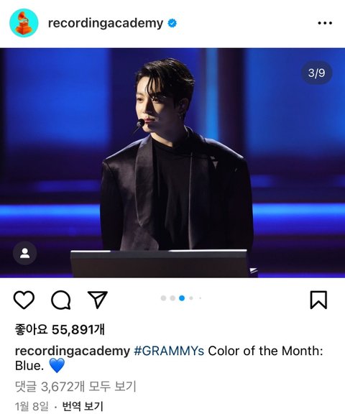Share the post via paper plane icon
The width and height of the screenshot is (345, 419).
coord(98,299)
